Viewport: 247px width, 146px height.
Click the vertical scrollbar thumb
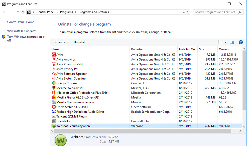tap(244, 80)
